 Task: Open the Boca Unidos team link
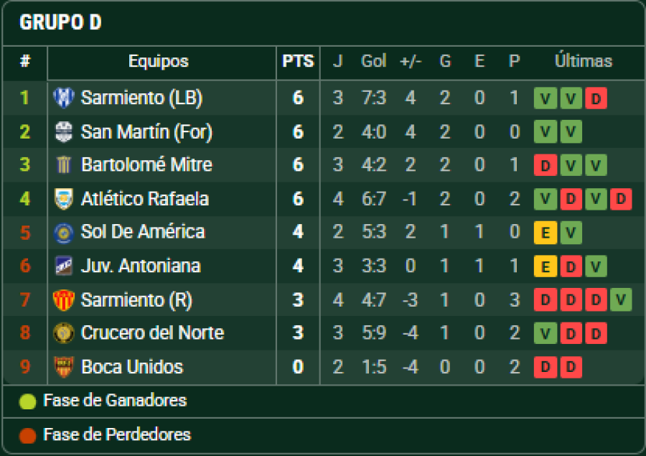[131, 367]
